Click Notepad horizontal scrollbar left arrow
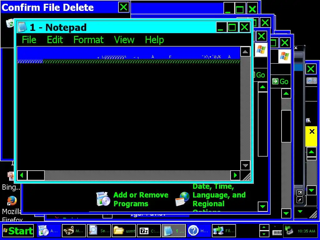Image resolution: width=320 pixels, height=240 pixels. pyautogui.click(x=22, y=175)
